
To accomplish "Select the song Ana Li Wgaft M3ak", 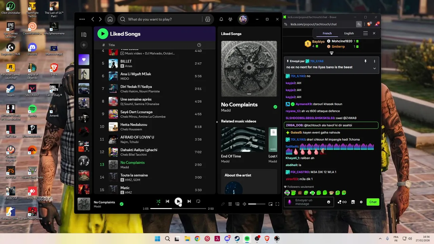I will tap(154, 76).
